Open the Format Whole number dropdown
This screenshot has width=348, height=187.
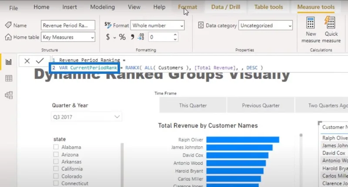coord(157,26)
